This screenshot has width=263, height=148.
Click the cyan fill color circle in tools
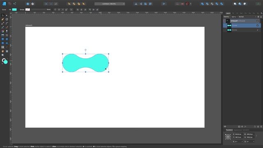pos(5,62)
